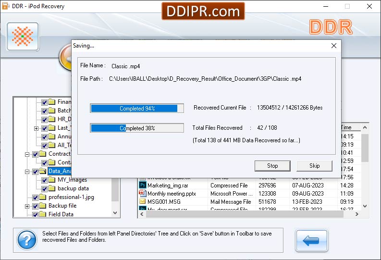Viewport: 381px width, 260px height.
Task: Select the Field Data folder in tree
Action: [61, 214]
